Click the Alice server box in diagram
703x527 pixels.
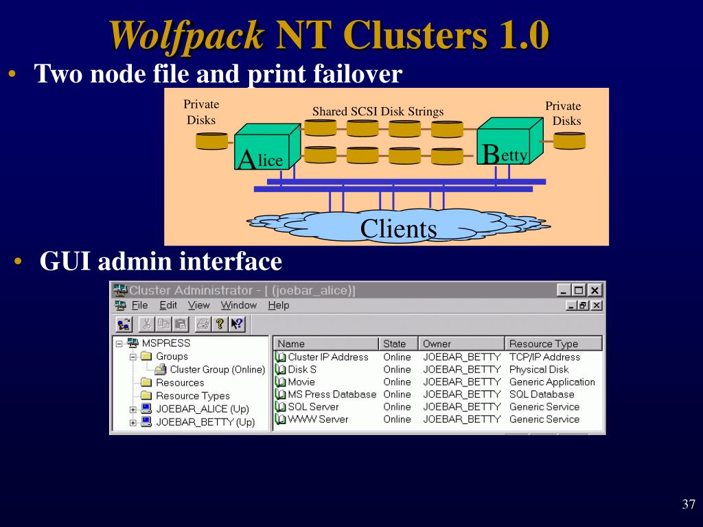pos(268,147)
